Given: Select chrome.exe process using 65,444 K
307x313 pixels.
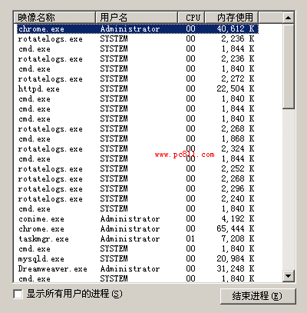Looking at the screenshot, I should coord(136,228).
